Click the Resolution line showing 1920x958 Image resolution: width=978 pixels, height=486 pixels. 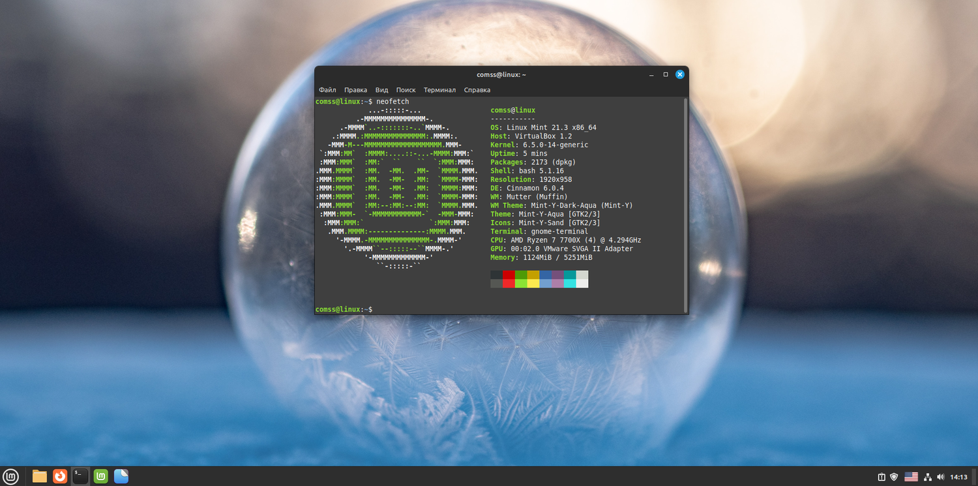point(531,179)
